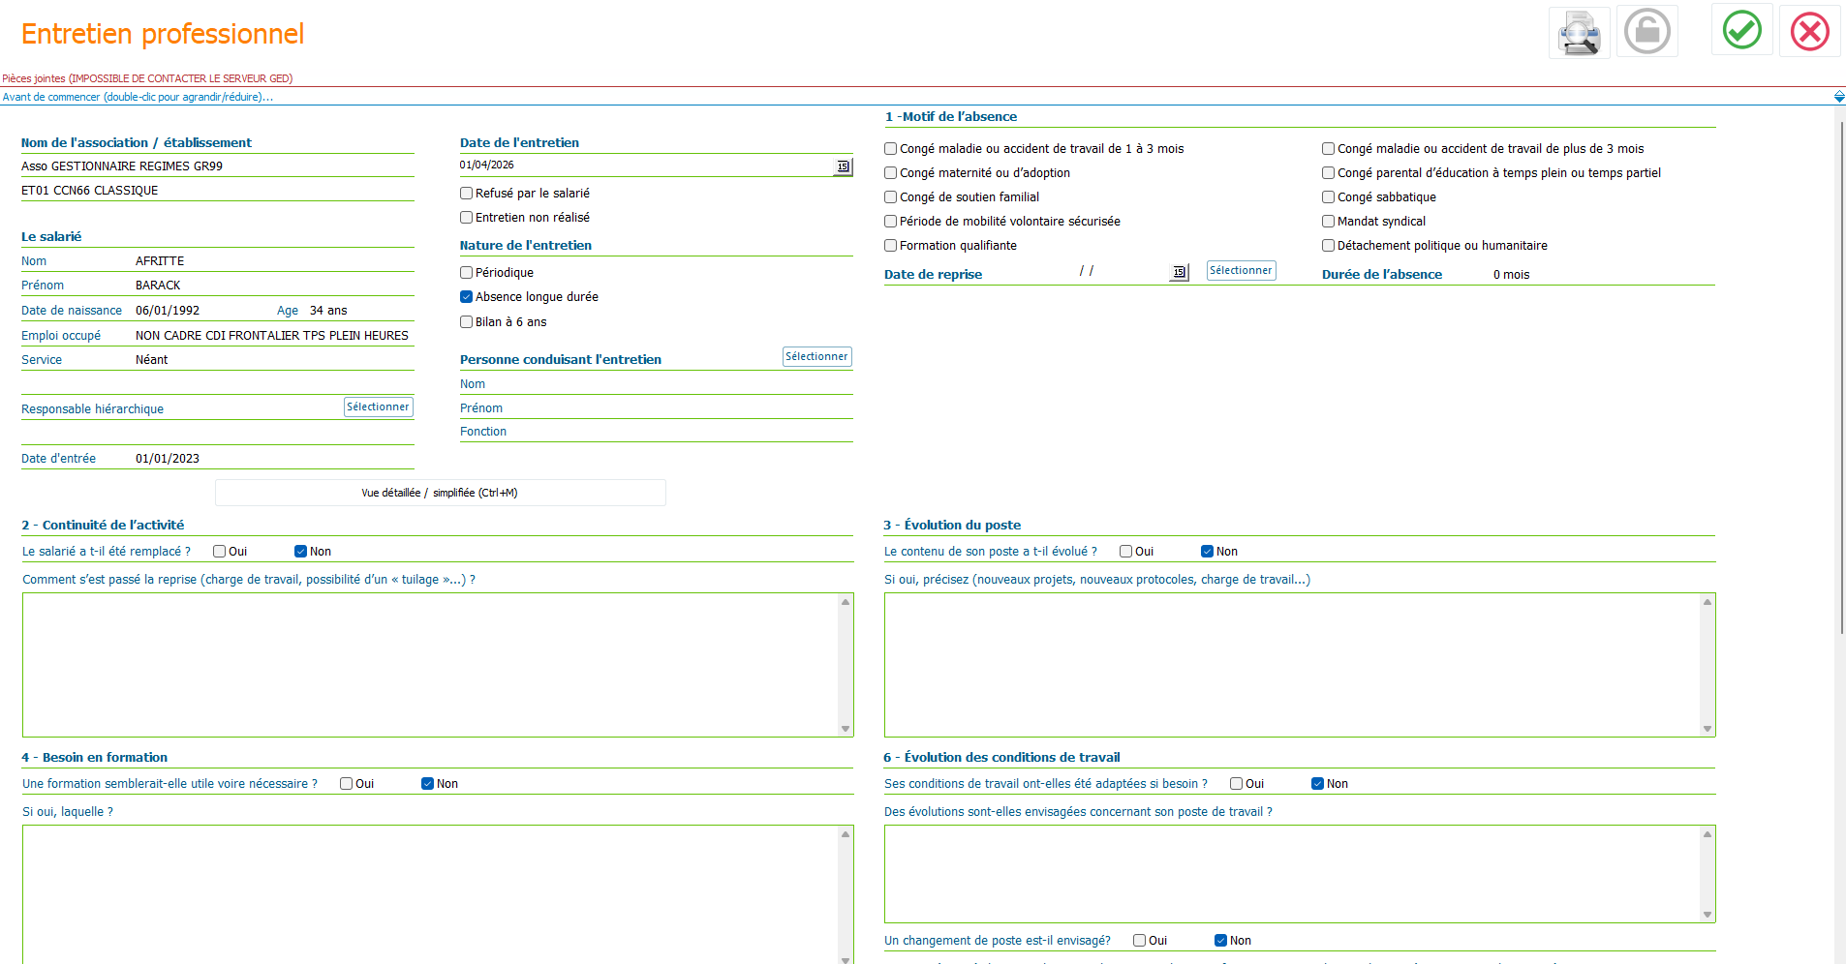Click Sélectionner next to Date de reprise
1846x964 pixels.
(1241, 271)
